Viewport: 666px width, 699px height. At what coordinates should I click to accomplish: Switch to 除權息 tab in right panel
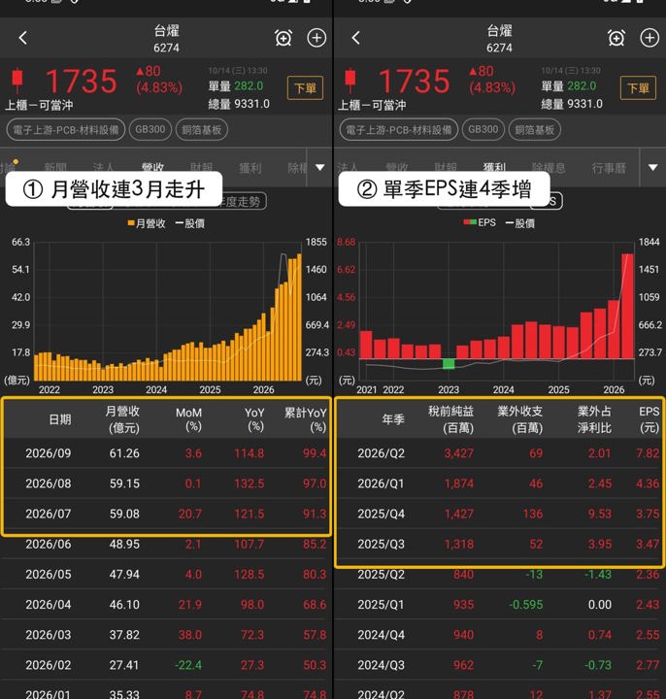point(549,167)
